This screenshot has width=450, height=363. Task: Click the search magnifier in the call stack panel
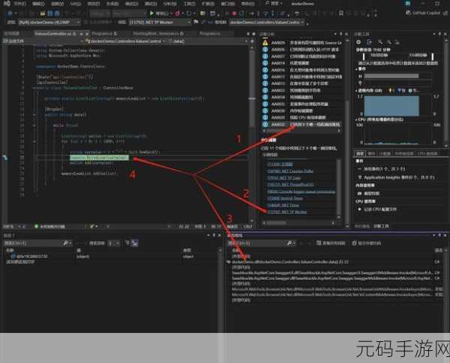click(x=289, y=244)
